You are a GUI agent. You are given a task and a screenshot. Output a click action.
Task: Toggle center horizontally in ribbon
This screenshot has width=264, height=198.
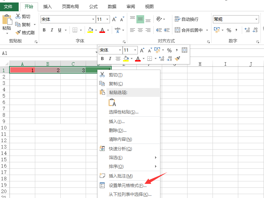point(140,30)
